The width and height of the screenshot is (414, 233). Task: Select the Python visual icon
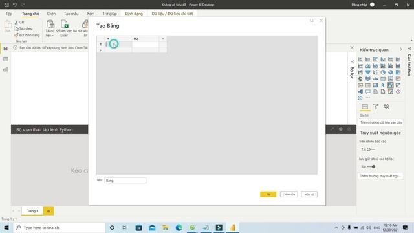[391, 85]
